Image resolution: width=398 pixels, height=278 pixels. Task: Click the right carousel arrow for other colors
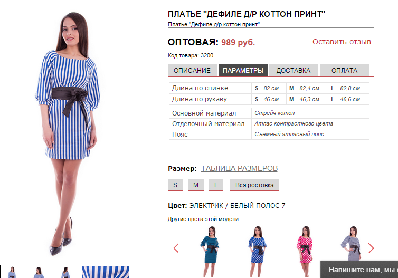(371, 248)
